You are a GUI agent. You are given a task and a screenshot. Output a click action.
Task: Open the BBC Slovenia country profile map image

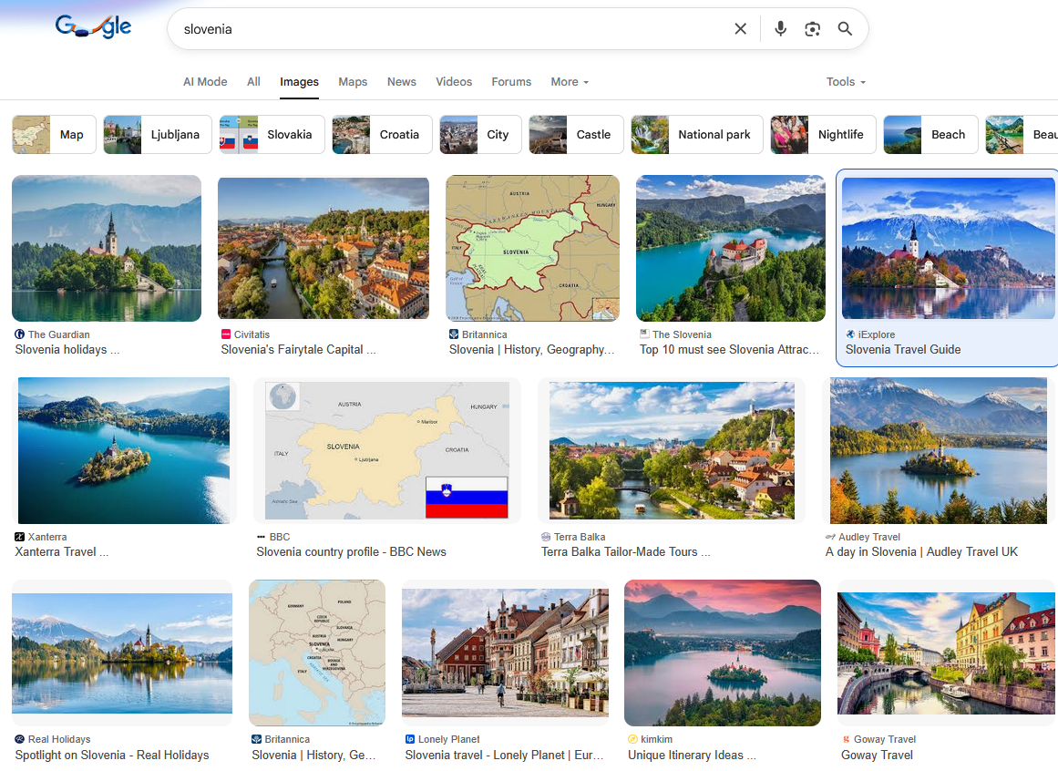(387, 450)
